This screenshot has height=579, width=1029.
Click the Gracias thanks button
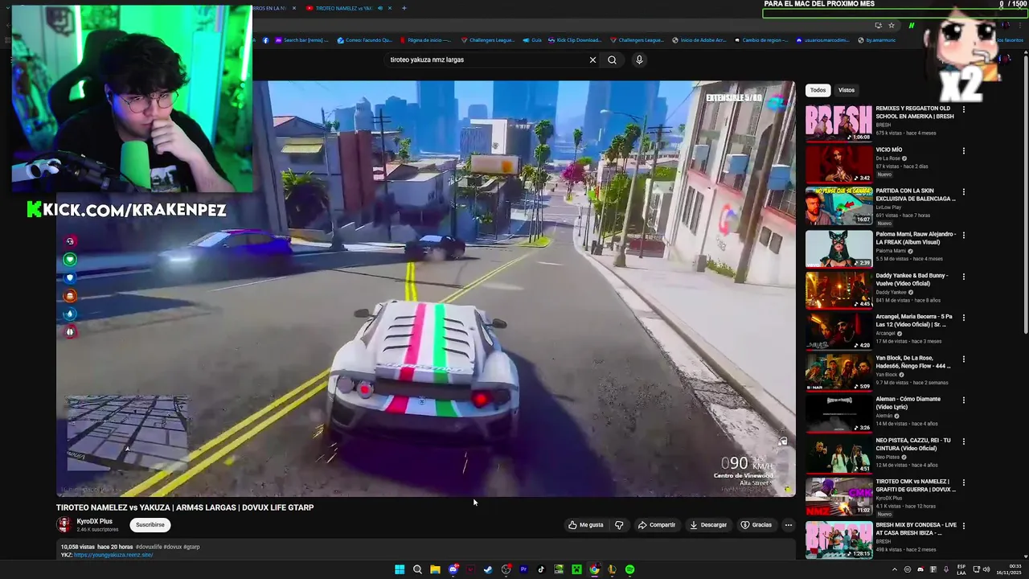[756, 525]
